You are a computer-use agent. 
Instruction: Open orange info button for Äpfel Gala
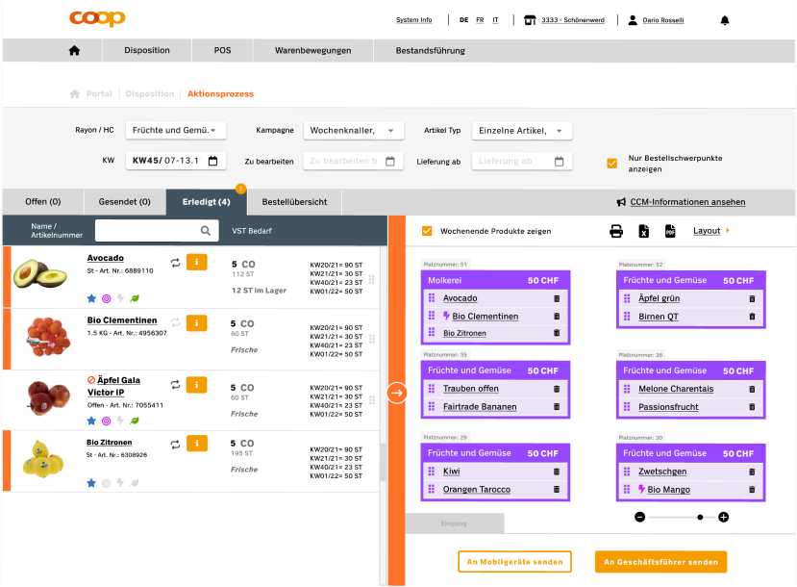pos(197,385)
